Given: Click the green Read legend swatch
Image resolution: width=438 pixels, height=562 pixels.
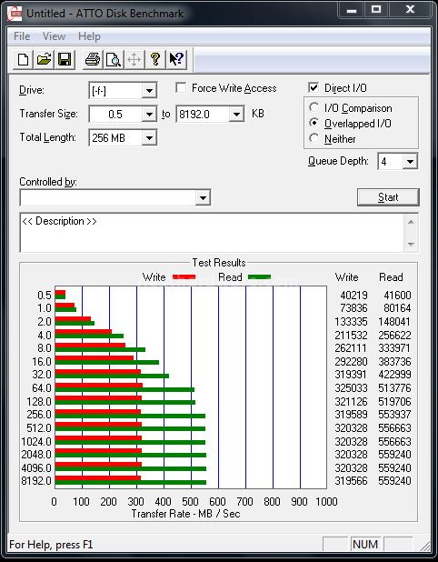Looking at the screenshot, I should (x=259, y=276).
